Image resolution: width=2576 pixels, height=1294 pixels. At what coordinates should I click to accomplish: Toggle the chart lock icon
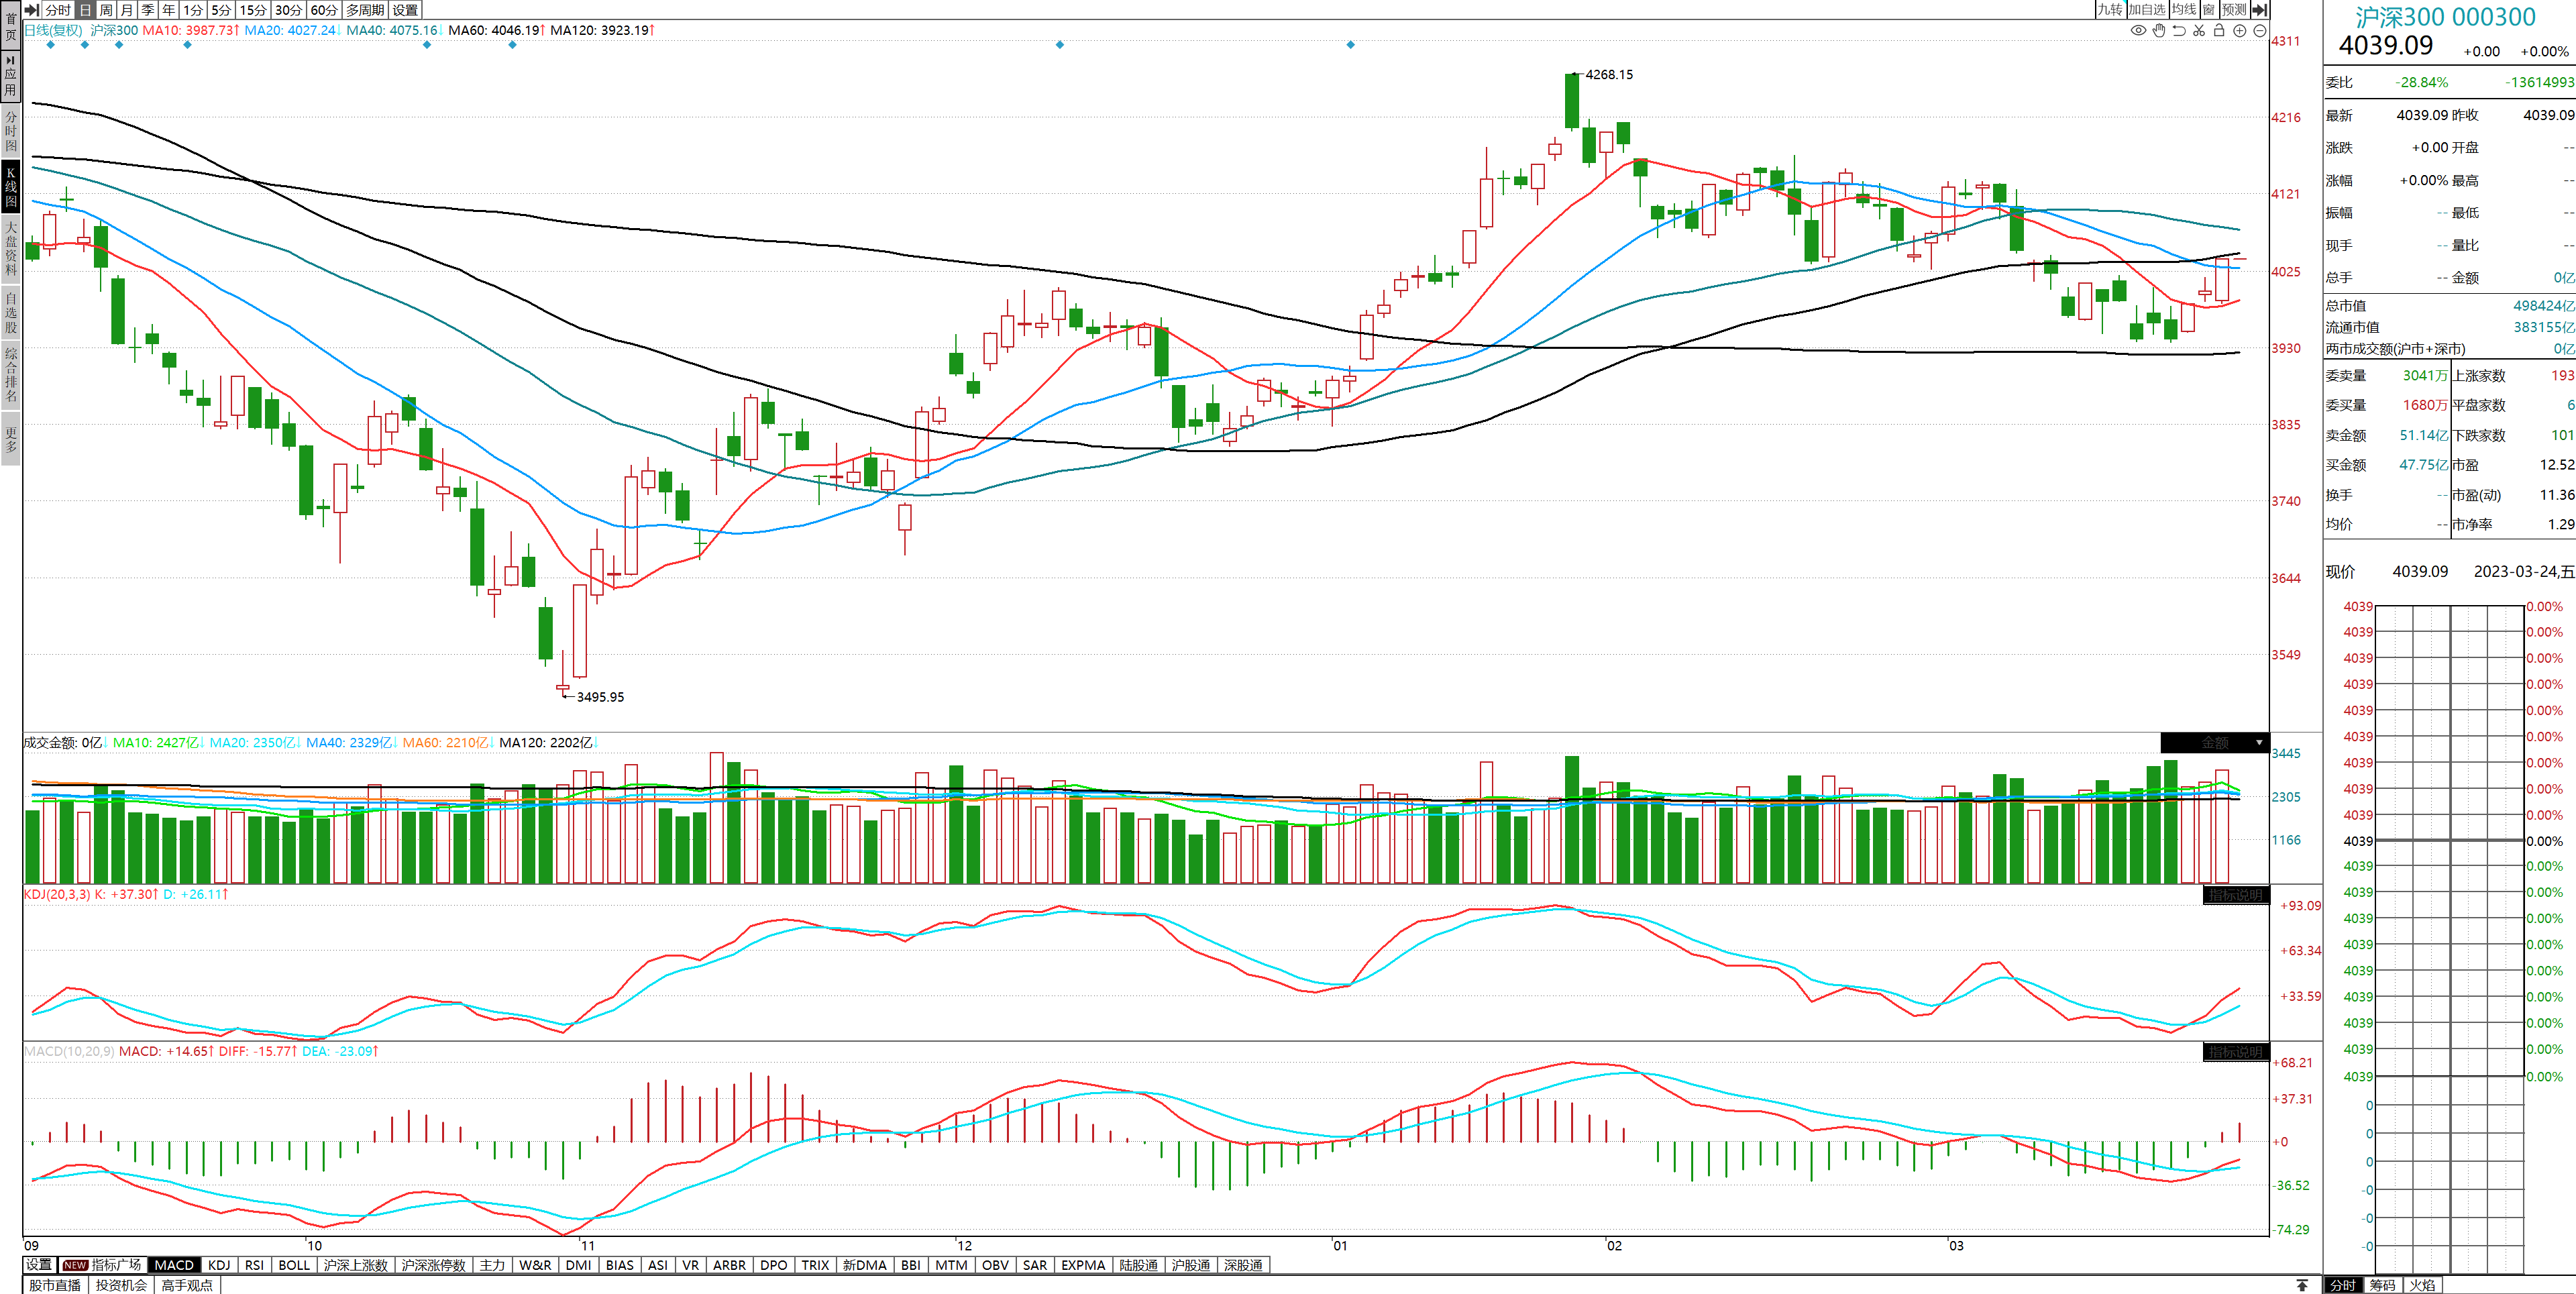pyautogui.click(x=2219, y=30)
